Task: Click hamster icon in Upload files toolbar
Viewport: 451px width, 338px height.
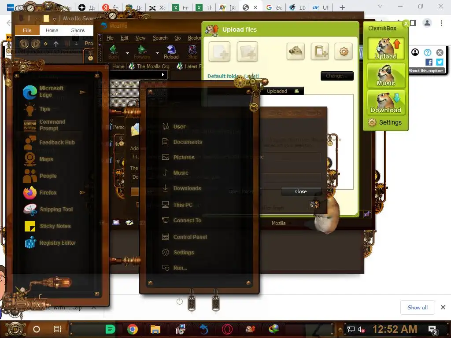Action: [x=296, y=51]
